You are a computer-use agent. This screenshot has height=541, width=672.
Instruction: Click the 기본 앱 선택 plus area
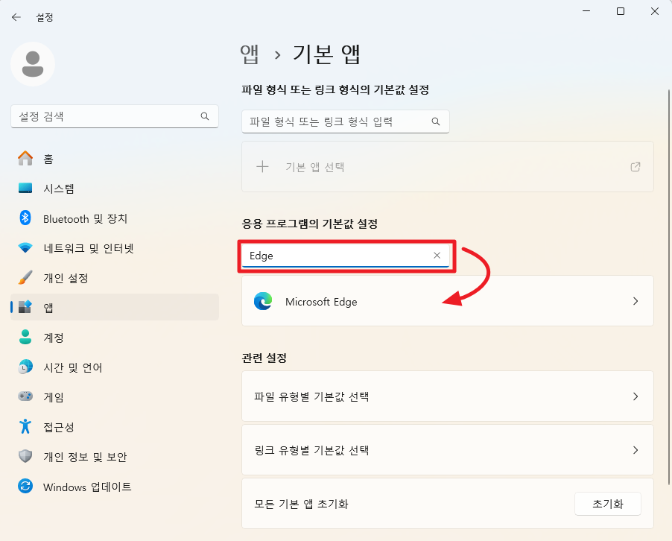pos(304,167)
